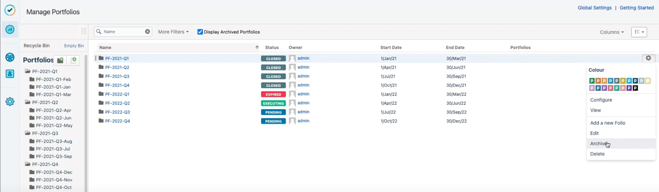Viewport: 659px width, 192px height.
Task: Uncheck Display Archived Portfolios checkbox
Action: [200, 32]
